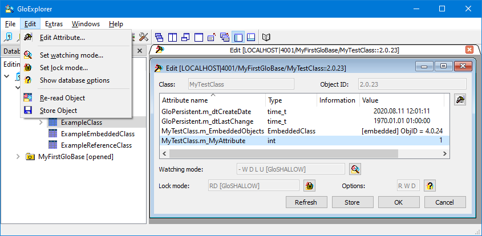Image resolution: width=482 pixels, height=236 pixels.
Task: Confirm with the OK button
Action: (x=398, y=202)
